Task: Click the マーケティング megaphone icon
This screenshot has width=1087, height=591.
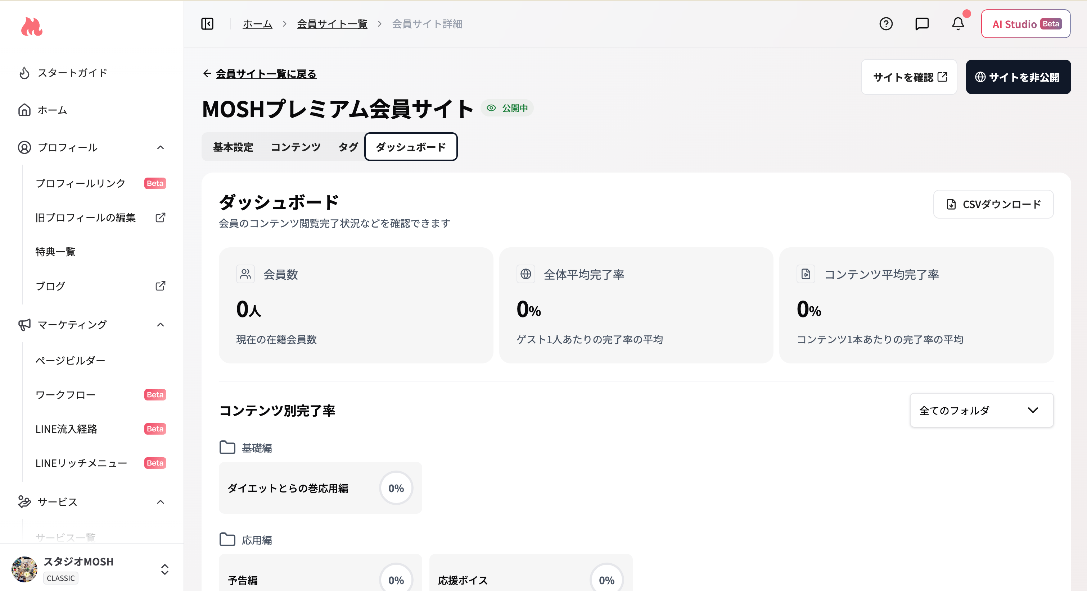Action: point(24,325)
